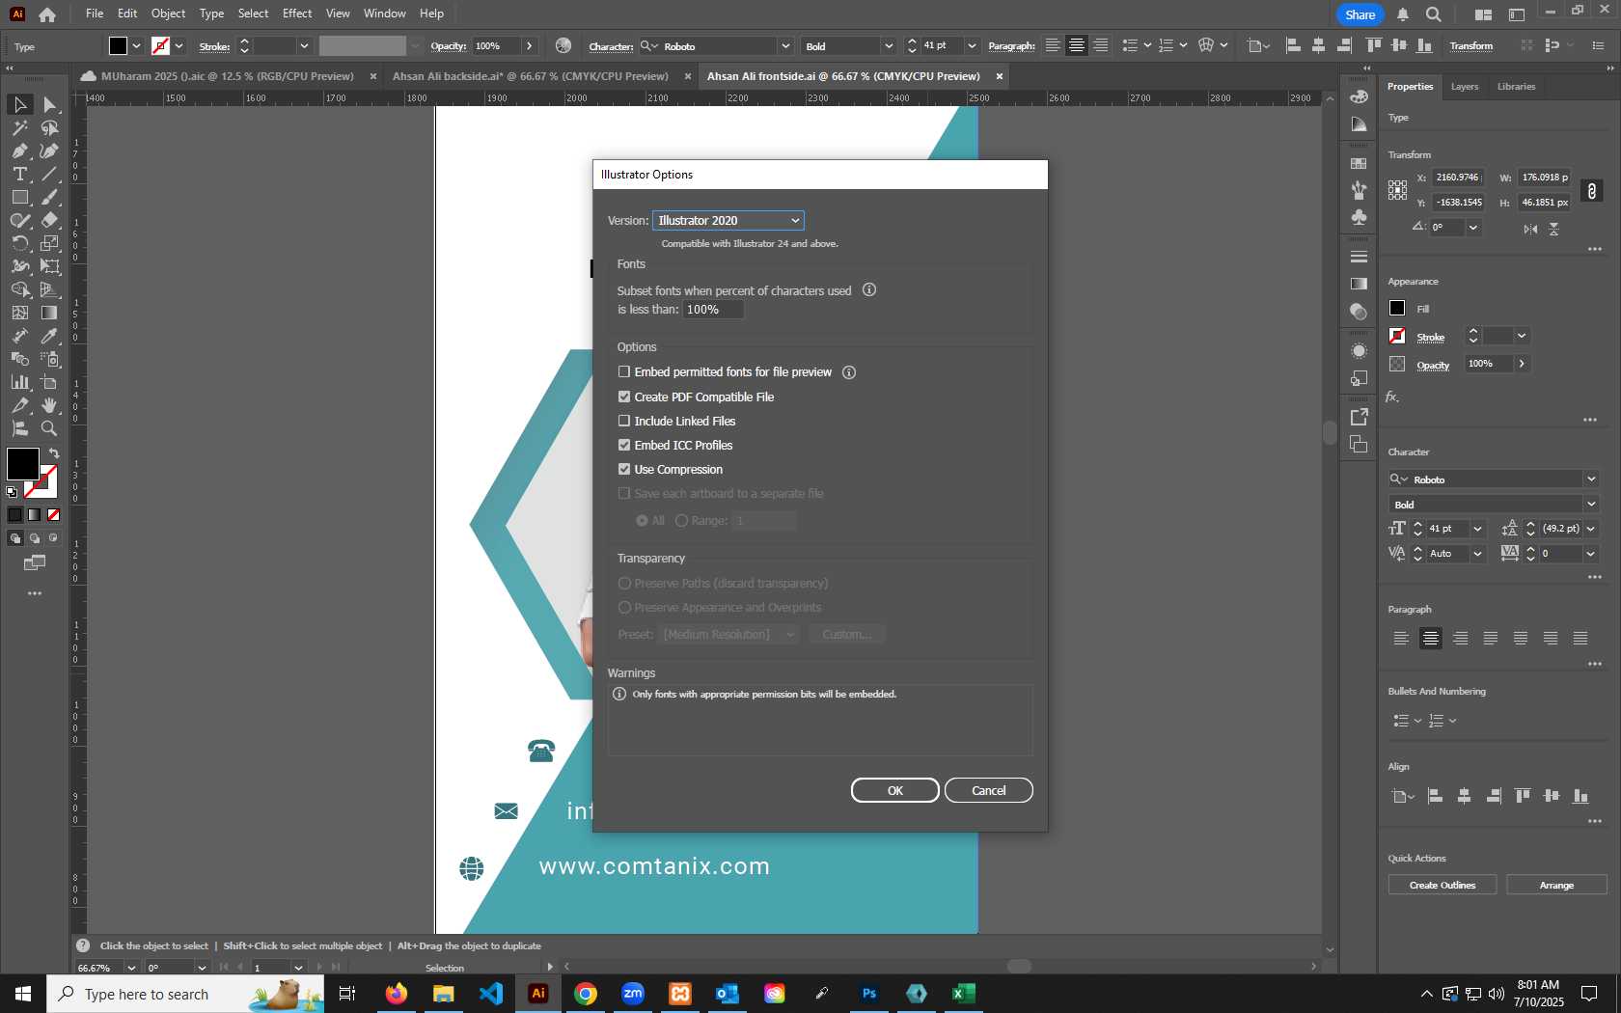Click the subset fonts percent field showing 100%
Image resolution: width=1621 pixels, height=1013 pixels.
point(712,310)
